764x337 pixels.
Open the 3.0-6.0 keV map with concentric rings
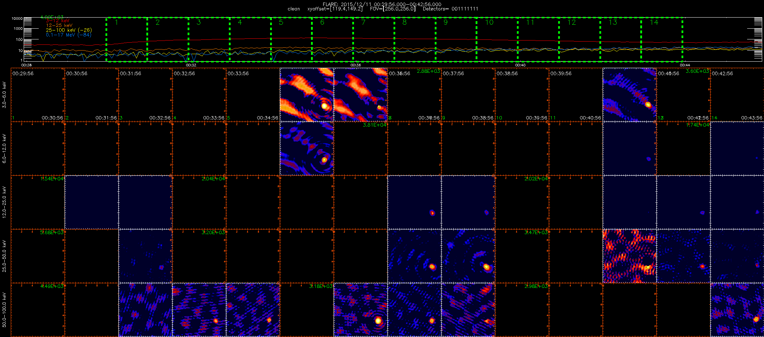click(x=307, y=95)
